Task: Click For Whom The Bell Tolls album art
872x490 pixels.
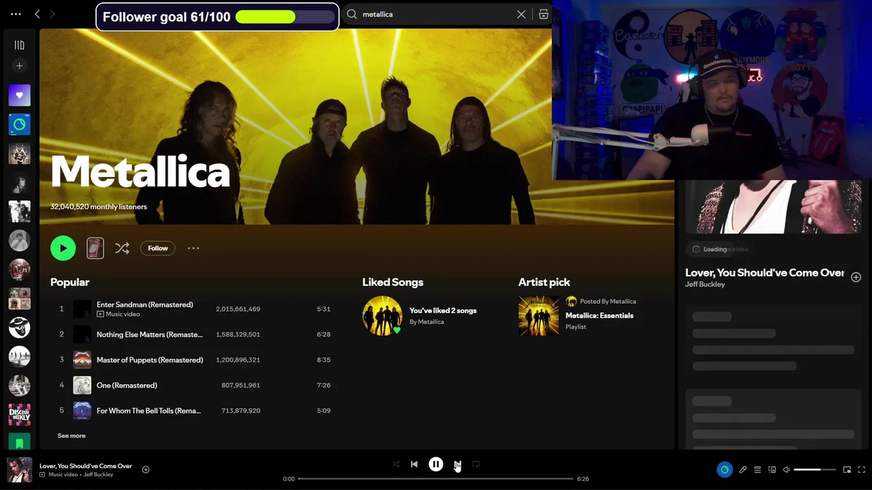Action: click(x=82, y=410)
